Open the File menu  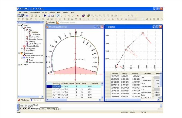(x=20, y=12)
